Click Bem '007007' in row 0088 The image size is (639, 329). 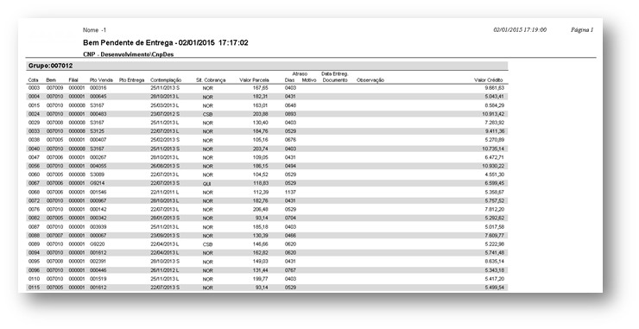point(54,236)
